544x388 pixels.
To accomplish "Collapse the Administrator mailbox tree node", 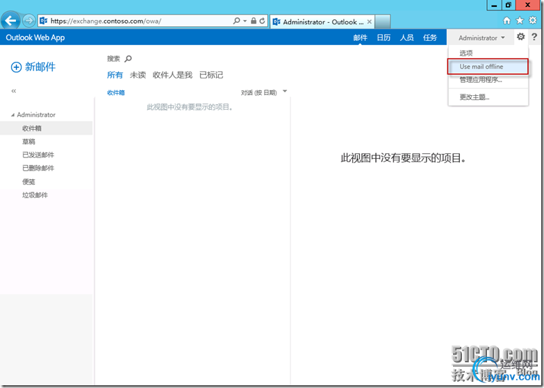I will pos(13,115).
